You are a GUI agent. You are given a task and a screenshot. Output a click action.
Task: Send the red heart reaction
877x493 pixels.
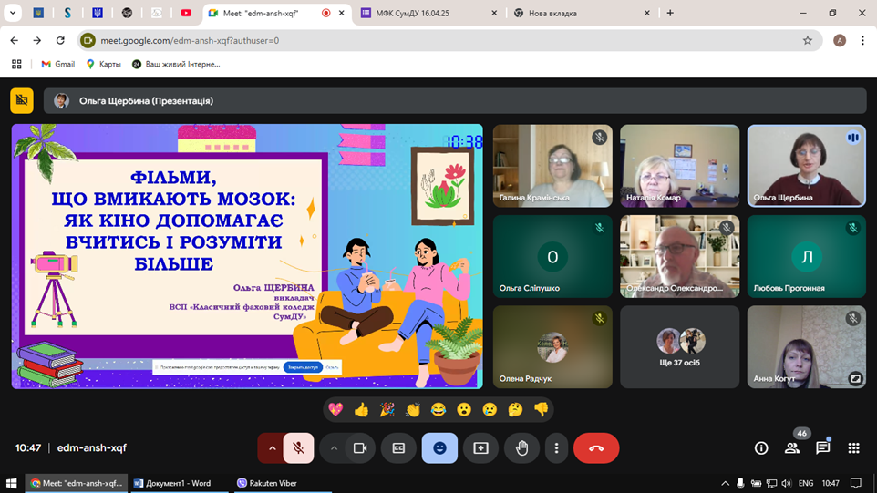335,410
